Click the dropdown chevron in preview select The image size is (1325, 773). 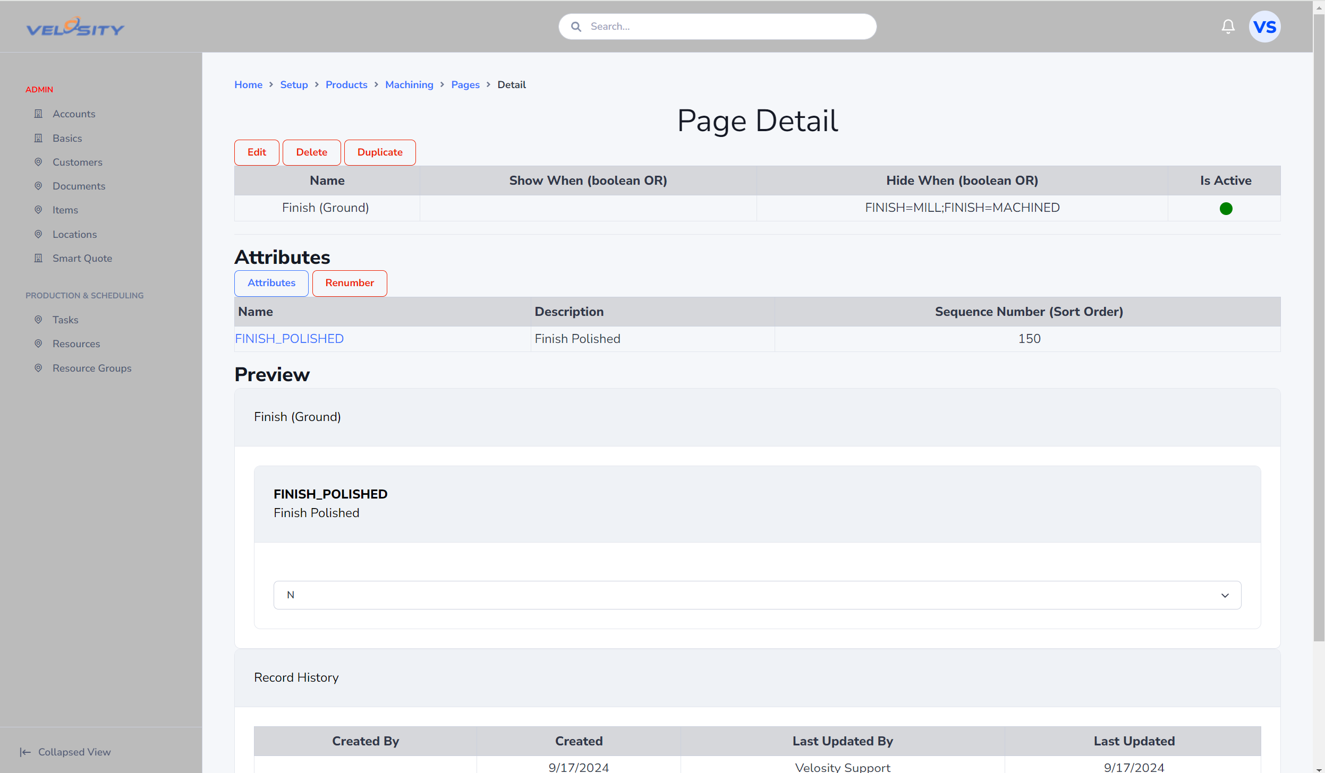pos(1225,596)
